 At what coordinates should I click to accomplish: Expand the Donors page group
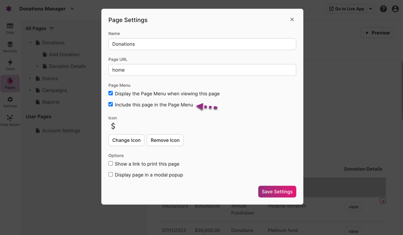30,78
